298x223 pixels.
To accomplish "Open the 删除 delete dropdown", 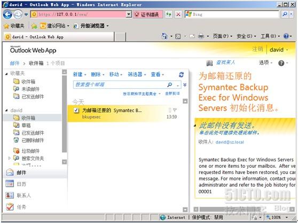I will click(98, 75).
